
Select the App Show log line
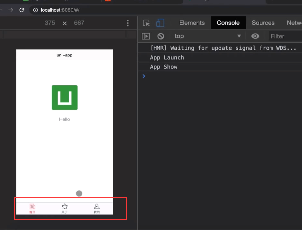tap(164, 67)
